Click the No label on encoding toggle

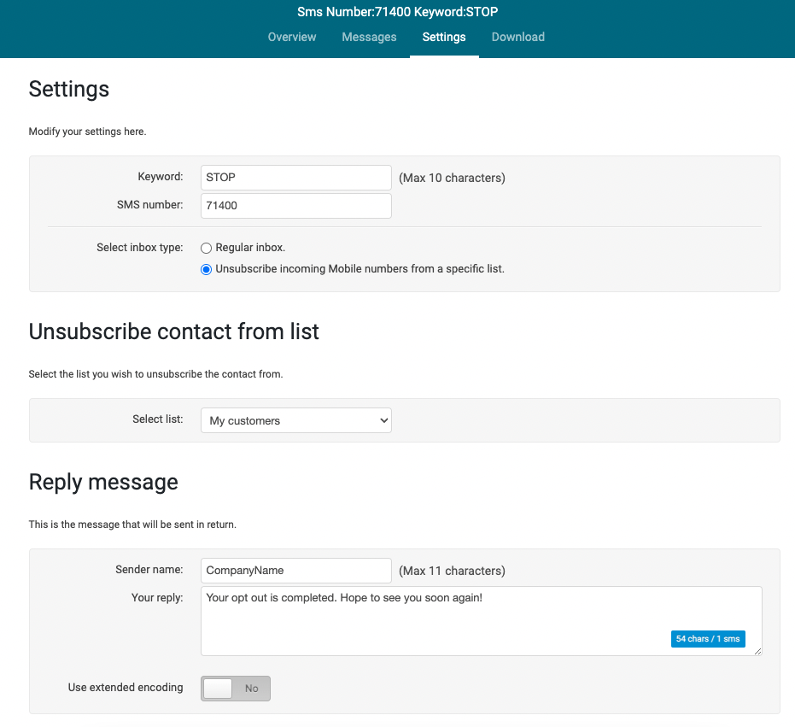tap(251, 689)
